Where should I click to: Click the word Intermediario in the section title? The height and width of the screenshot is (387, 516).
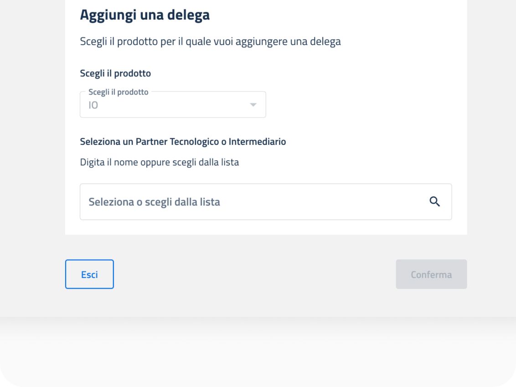[257, 142]
